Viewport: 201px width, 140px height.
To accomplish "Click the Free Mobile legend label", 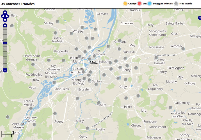I will (x=186, y=4).
